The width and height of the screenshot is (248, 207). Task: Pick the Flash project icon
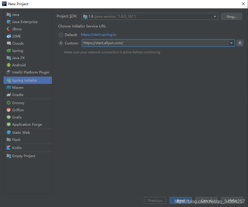tap(9, 140)
